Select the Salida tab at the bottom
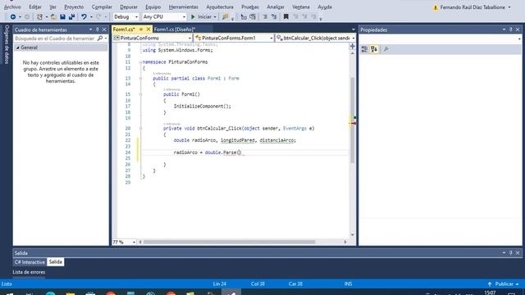The height and width of the screenshot is (295, 525). [55, 262]
